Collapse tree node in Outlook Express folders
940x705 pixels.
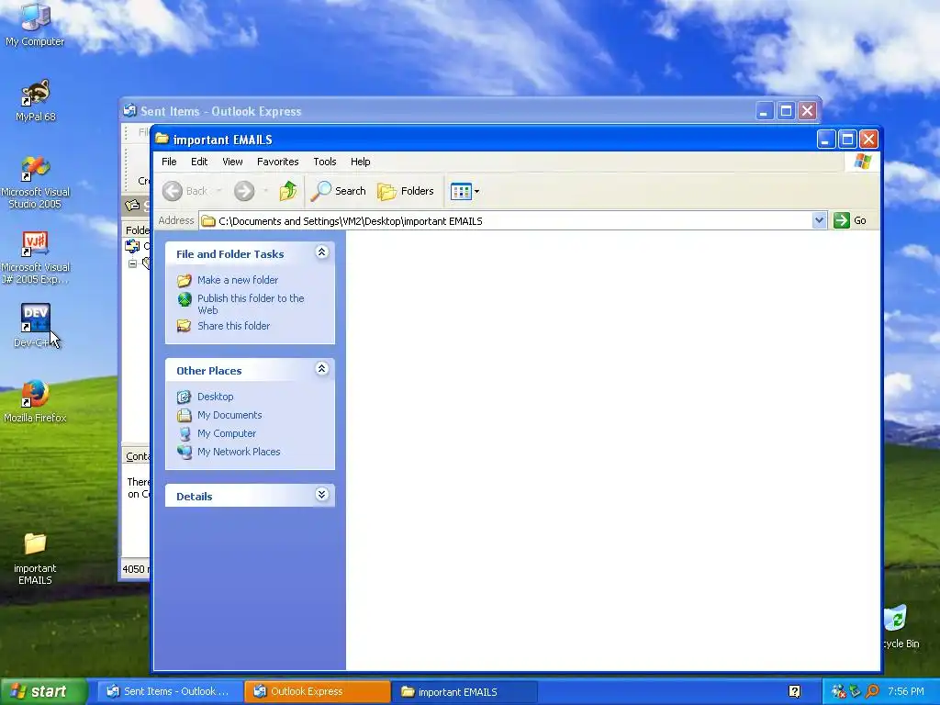pos(132,263)
